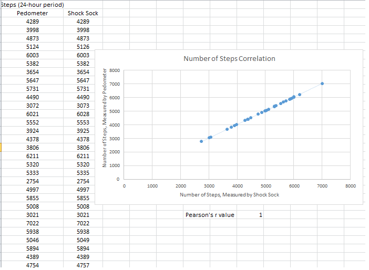
Task: Select cell with value 5124 in Pedometer column
Action: [32, 47]
